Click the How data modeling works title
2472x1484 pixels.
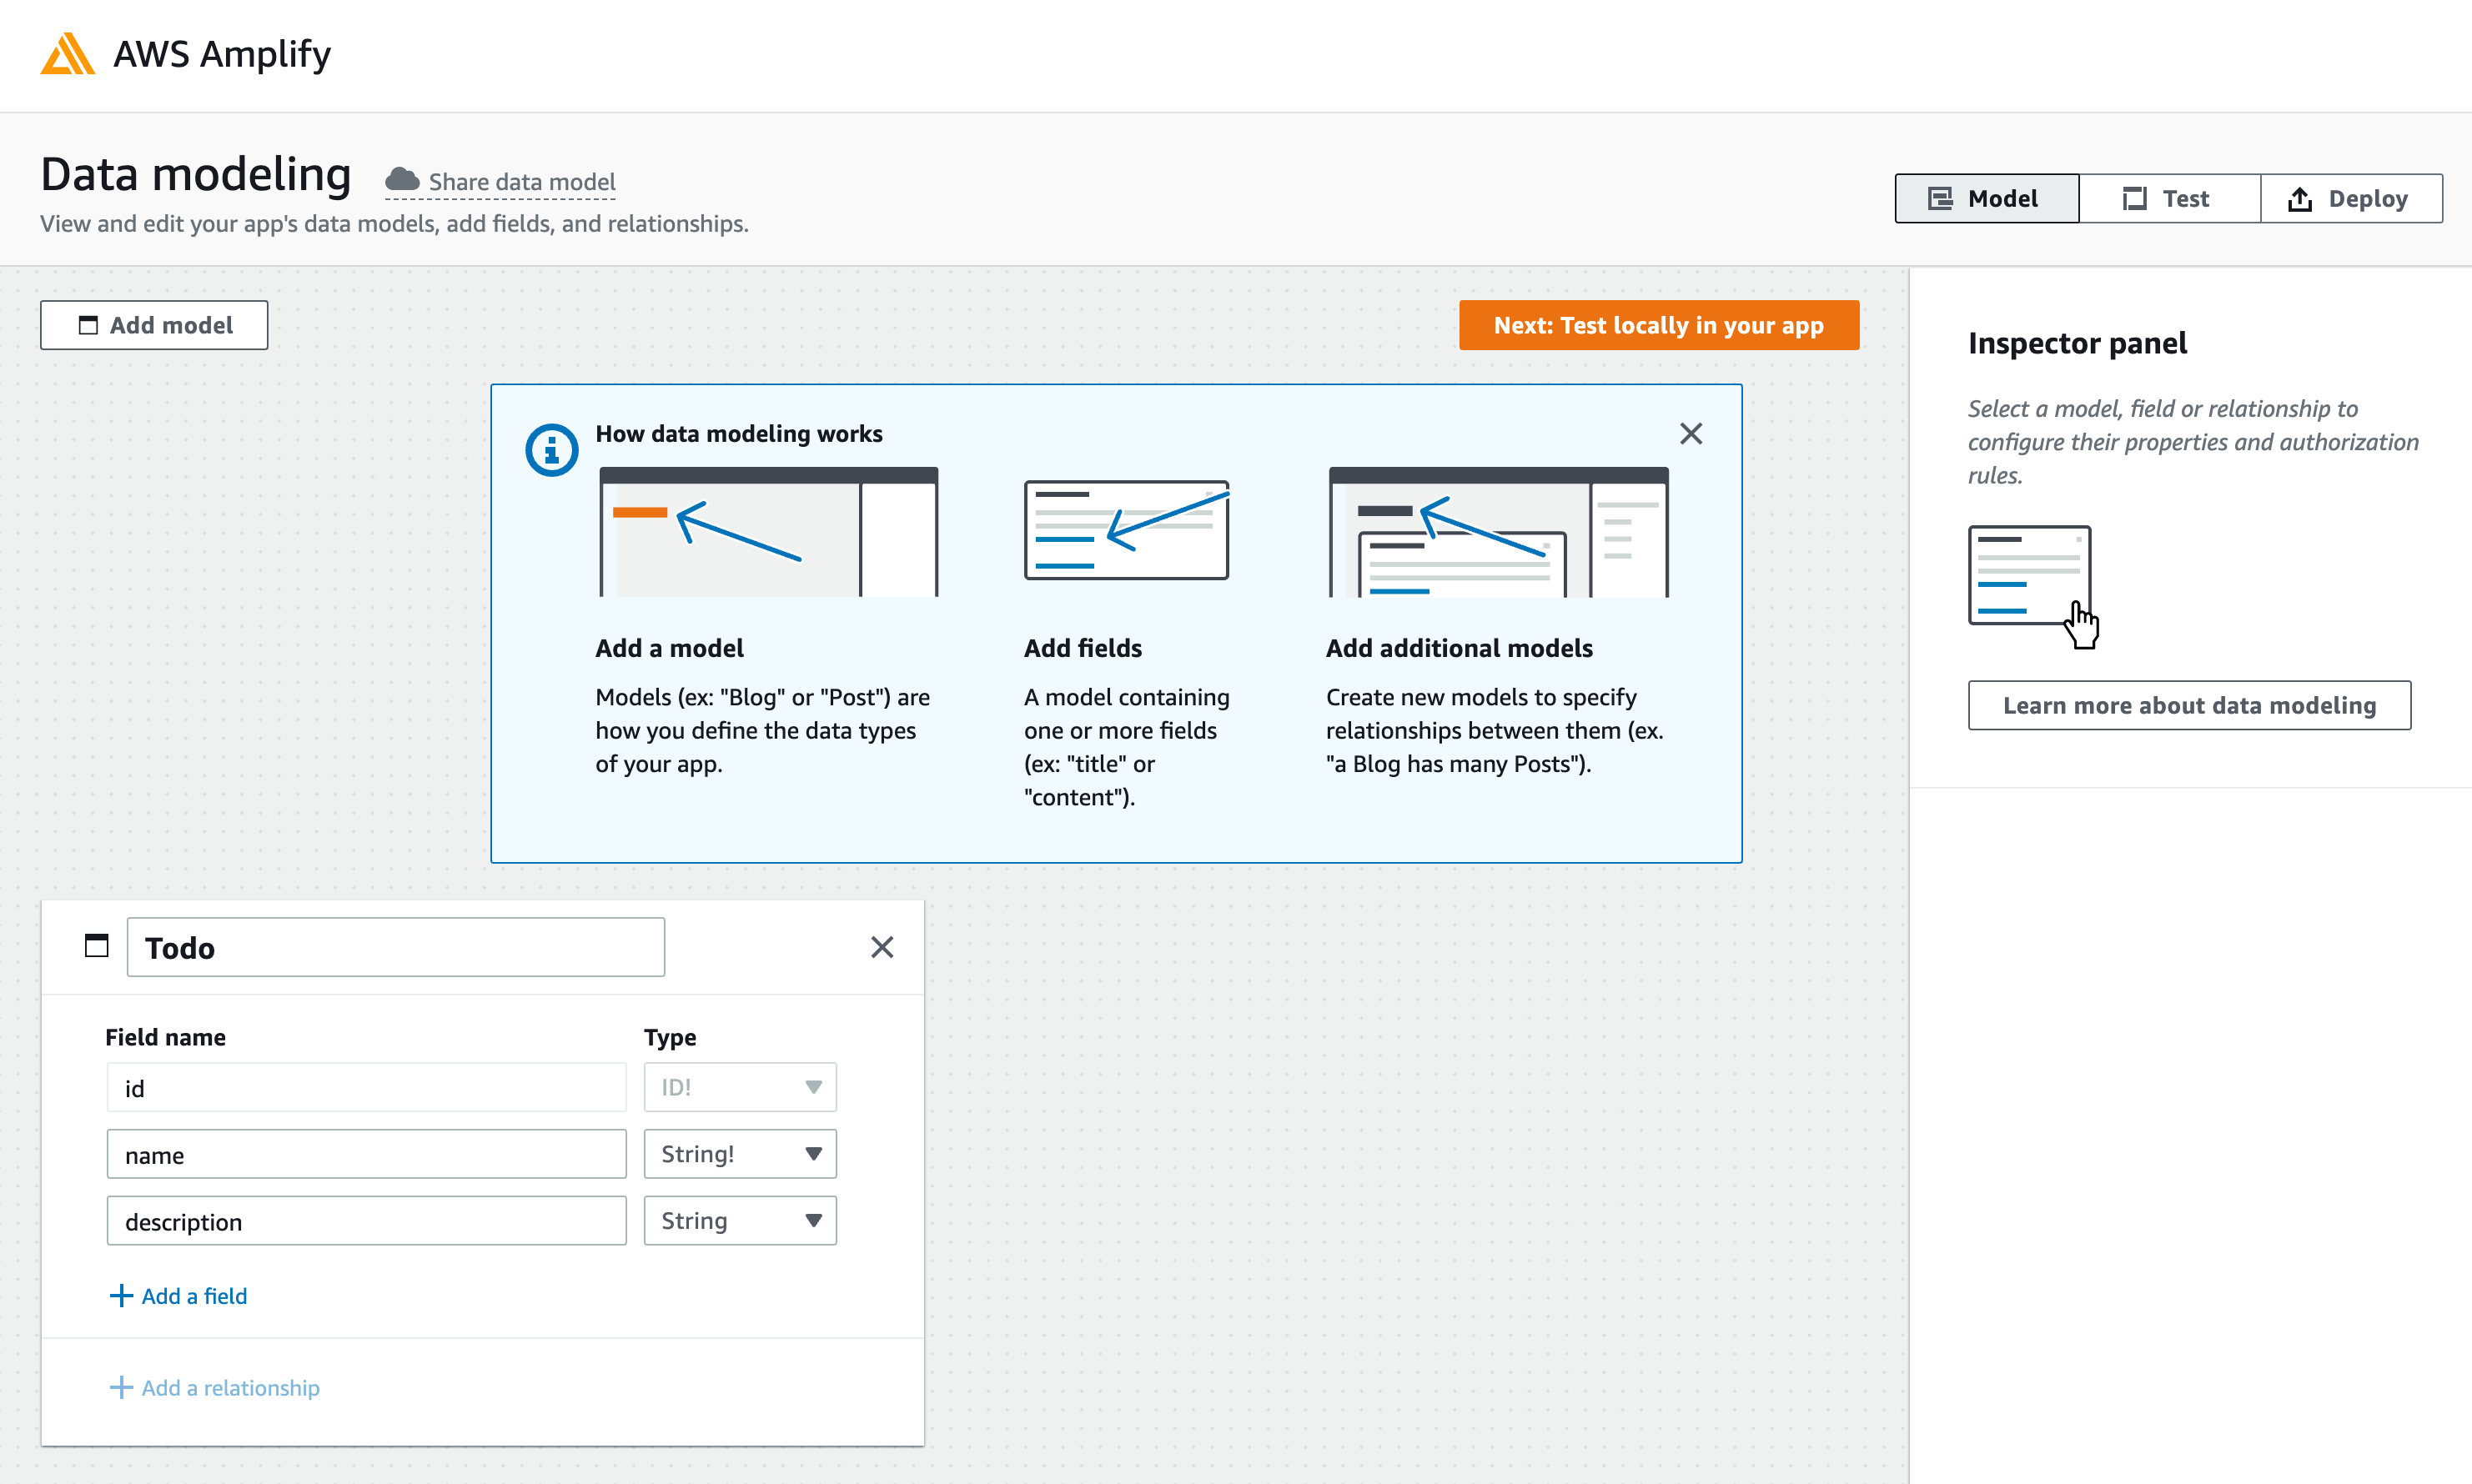tap(739, 434)
